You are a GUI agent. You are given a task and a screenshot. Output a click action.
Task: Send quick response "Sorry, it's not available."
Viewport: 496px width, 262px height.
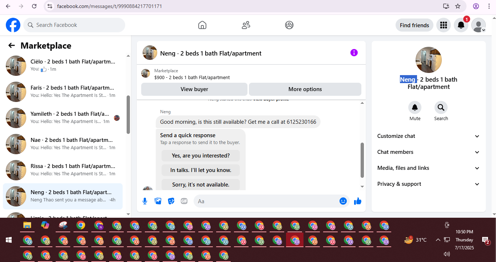pos(201,184)
